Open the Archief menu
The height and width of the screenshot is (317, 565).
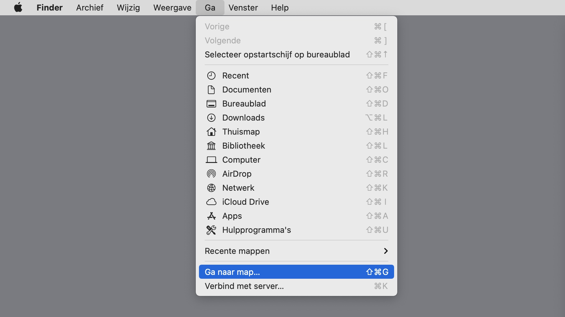(90, 8)
